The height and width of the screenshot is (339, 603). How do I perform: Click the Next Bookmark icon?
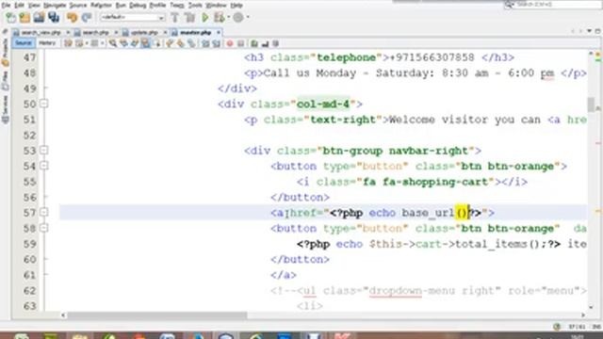coord(180,43)
